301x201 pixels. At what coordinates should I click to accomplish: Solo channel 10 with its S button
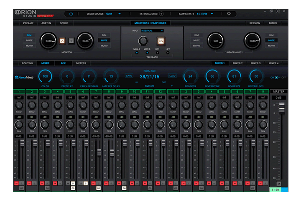coord(137,183)
